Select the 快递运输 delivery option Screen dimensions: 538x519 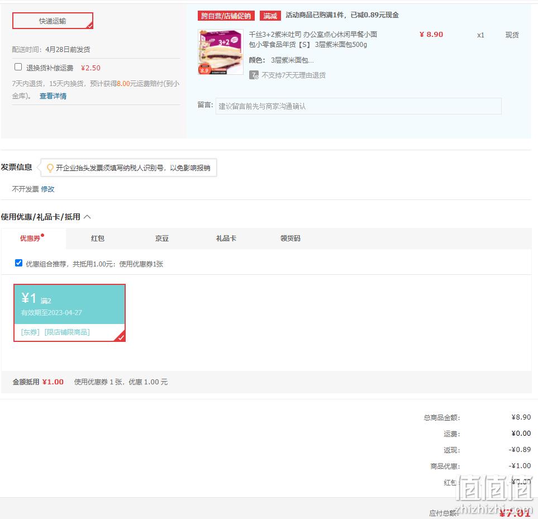pos(53,21)
